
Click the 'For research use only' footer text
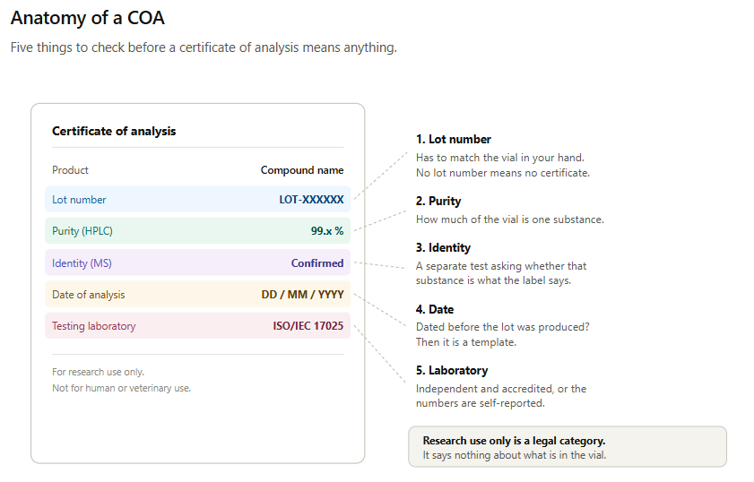(98, 372)
